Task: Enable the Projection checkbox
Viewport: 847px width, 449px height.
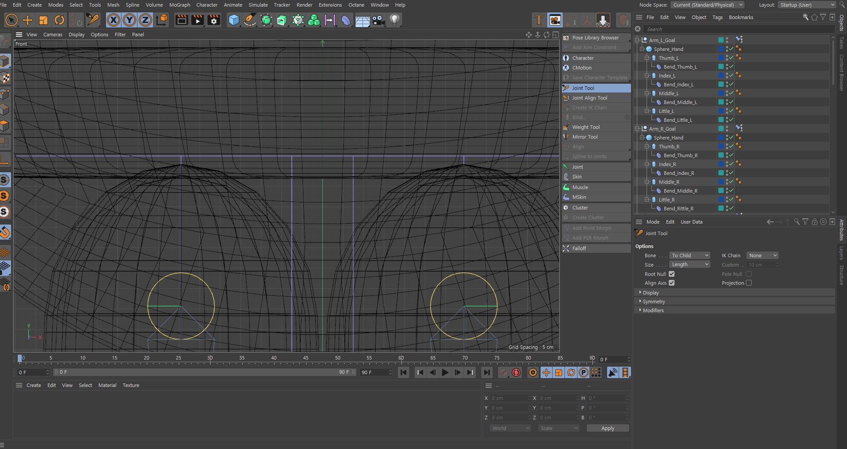Action: (749, 283)
